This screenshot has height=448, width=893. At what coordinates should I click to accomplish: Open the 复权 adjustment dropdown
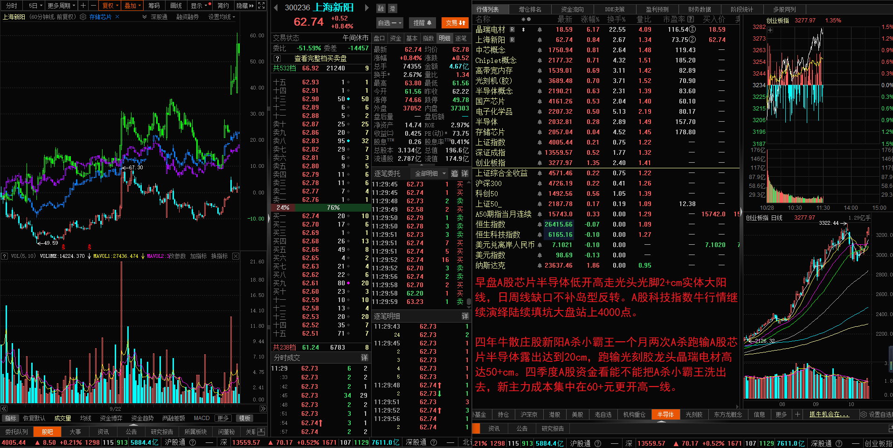pyautogui.click(x=110, y=6)
